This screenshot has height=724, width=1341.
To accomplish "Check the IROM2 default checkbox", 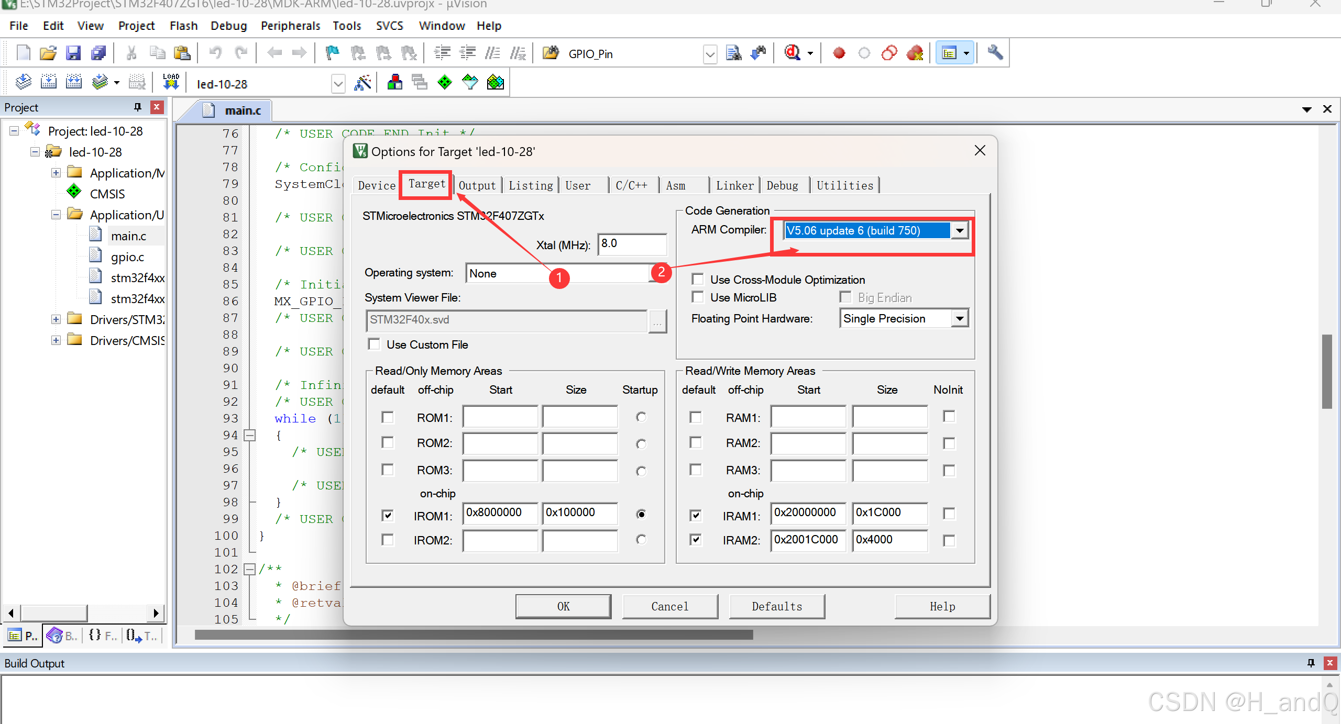I will 388,539.
